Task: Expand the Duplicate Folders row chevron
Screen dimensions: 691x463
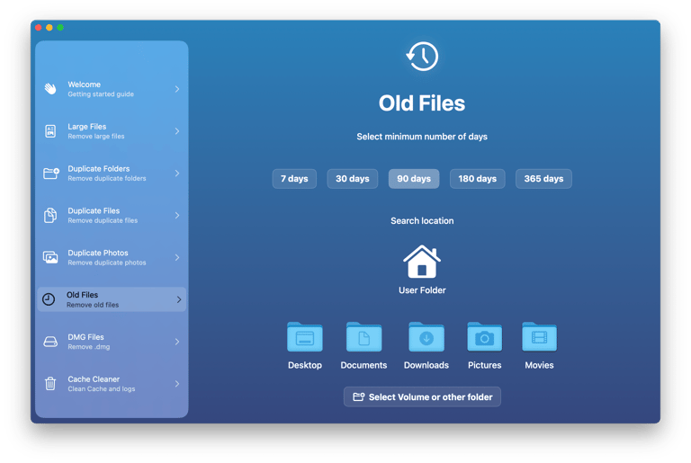Action: 177,174
